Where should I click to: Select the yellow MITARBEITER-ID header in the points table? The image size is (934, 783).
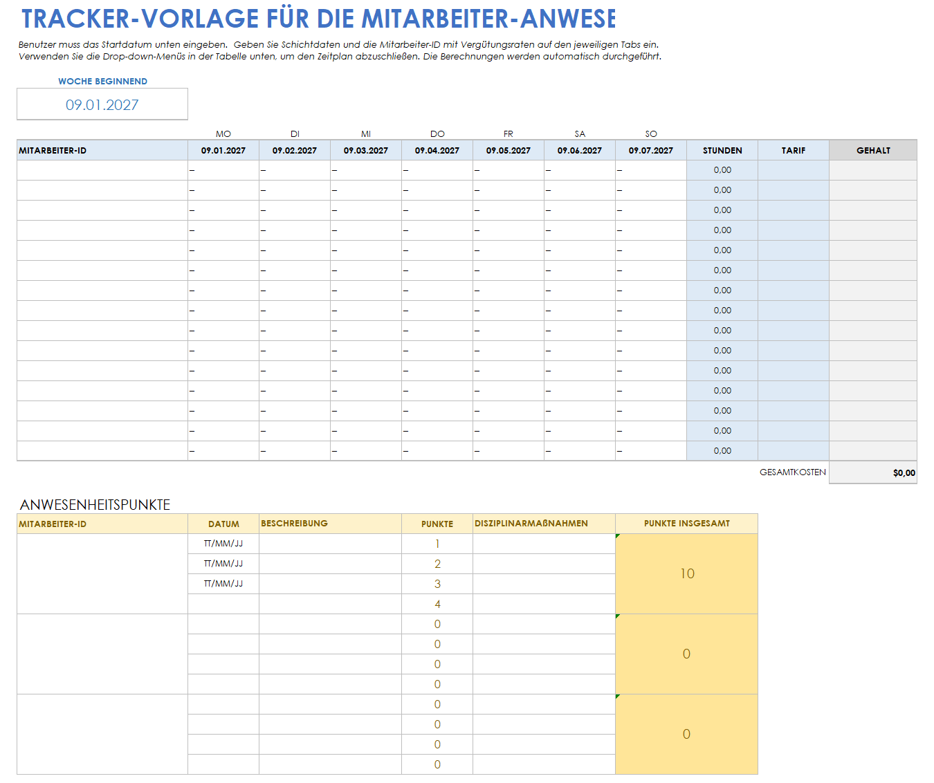click(x=102, y=524)
